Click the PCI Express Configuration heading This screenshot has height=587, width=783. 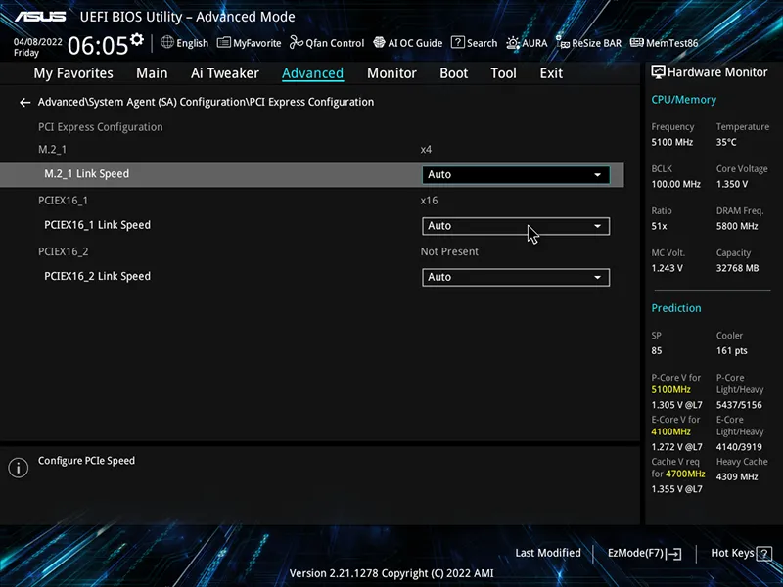[101, 127]
